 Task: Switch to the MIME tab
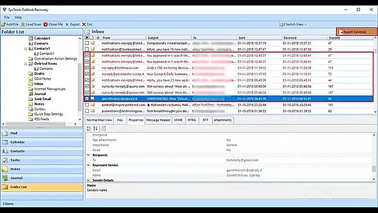[x=179, y=120]
